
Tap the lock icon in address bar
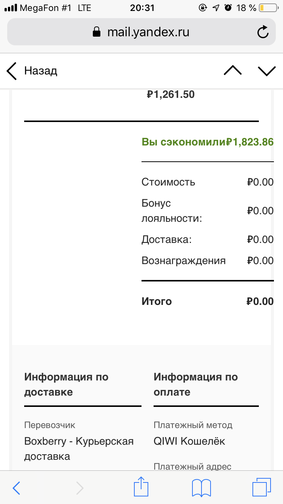(97, 32)
